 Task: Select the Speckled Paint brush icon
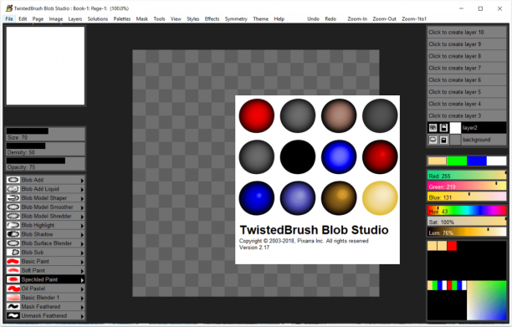coord(13,279)
